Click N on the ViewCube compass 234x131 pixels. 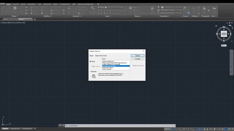pos(224,27)
